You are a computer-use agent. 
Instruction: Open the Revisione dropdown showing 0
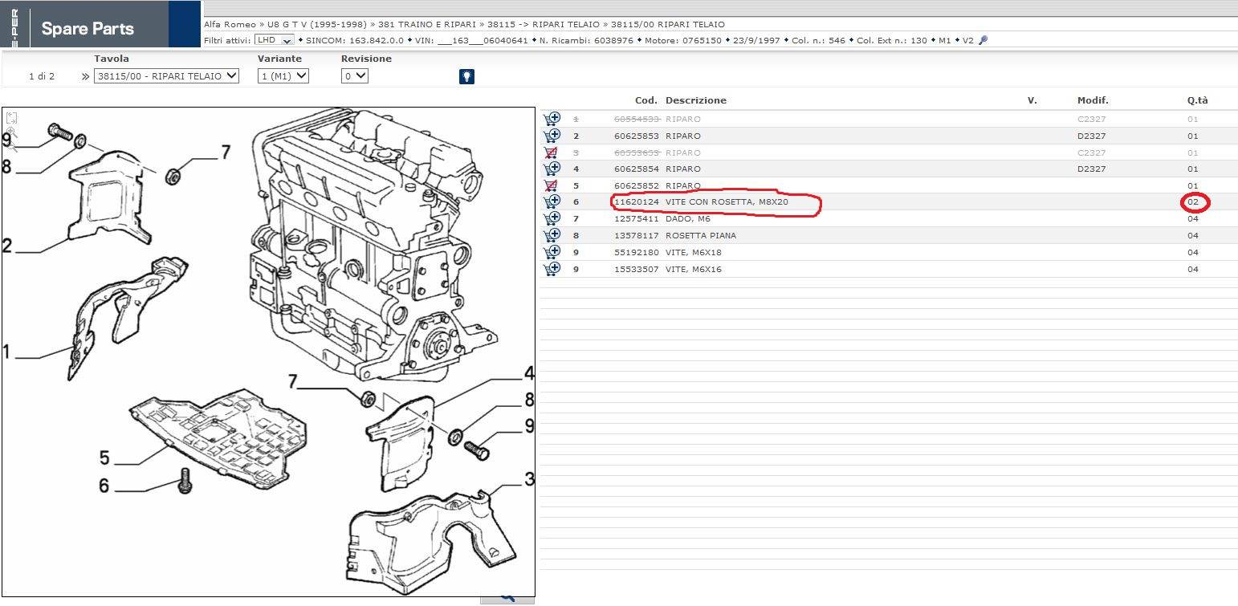tap(354, 75)
